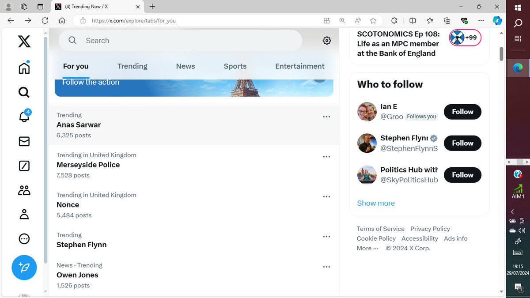The height and width of the screenshot is (298, 530).
Task: Open Communities people icon
Action: coord(24,190)
